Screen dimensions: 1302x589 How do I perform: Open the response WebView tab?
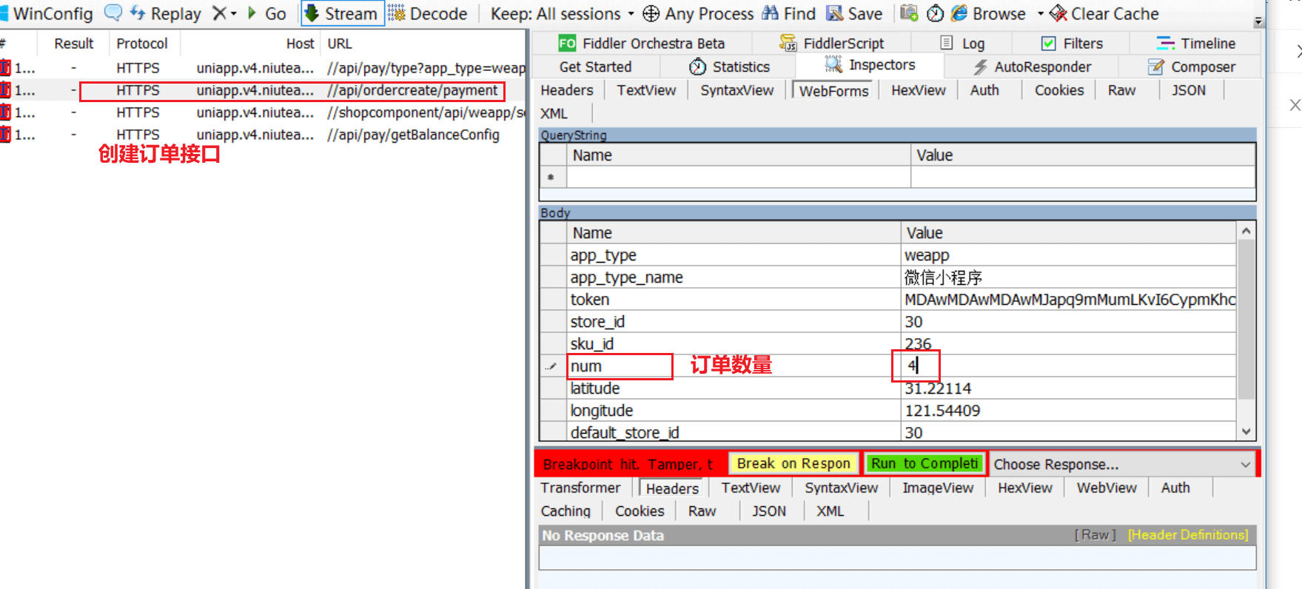point(1107,488)
